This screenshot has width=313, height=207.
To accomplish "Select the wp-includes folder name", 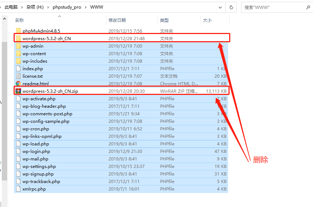I will (x=35, y=61).
